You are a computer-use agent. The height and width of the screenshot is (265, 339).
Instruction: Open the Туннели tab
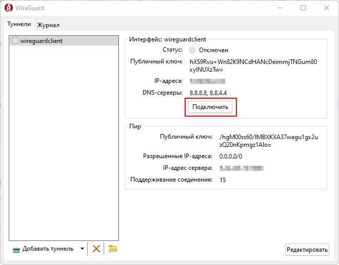(x=19, y=24)
